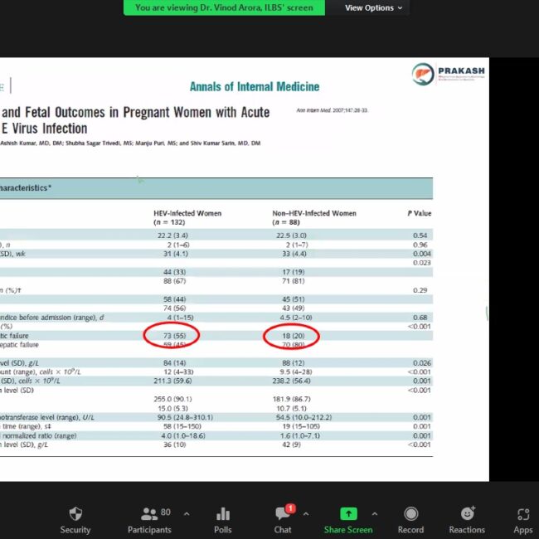Click the PRAKASH logo on the slide

pyautogui.click(x=449, y=75)
